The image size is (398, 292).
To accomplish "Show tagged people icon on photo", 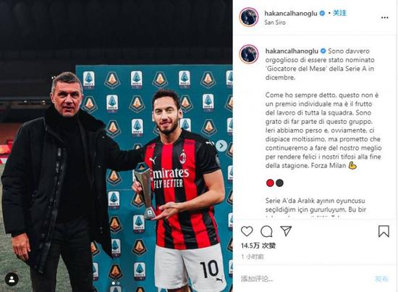I will click(12, 279).
